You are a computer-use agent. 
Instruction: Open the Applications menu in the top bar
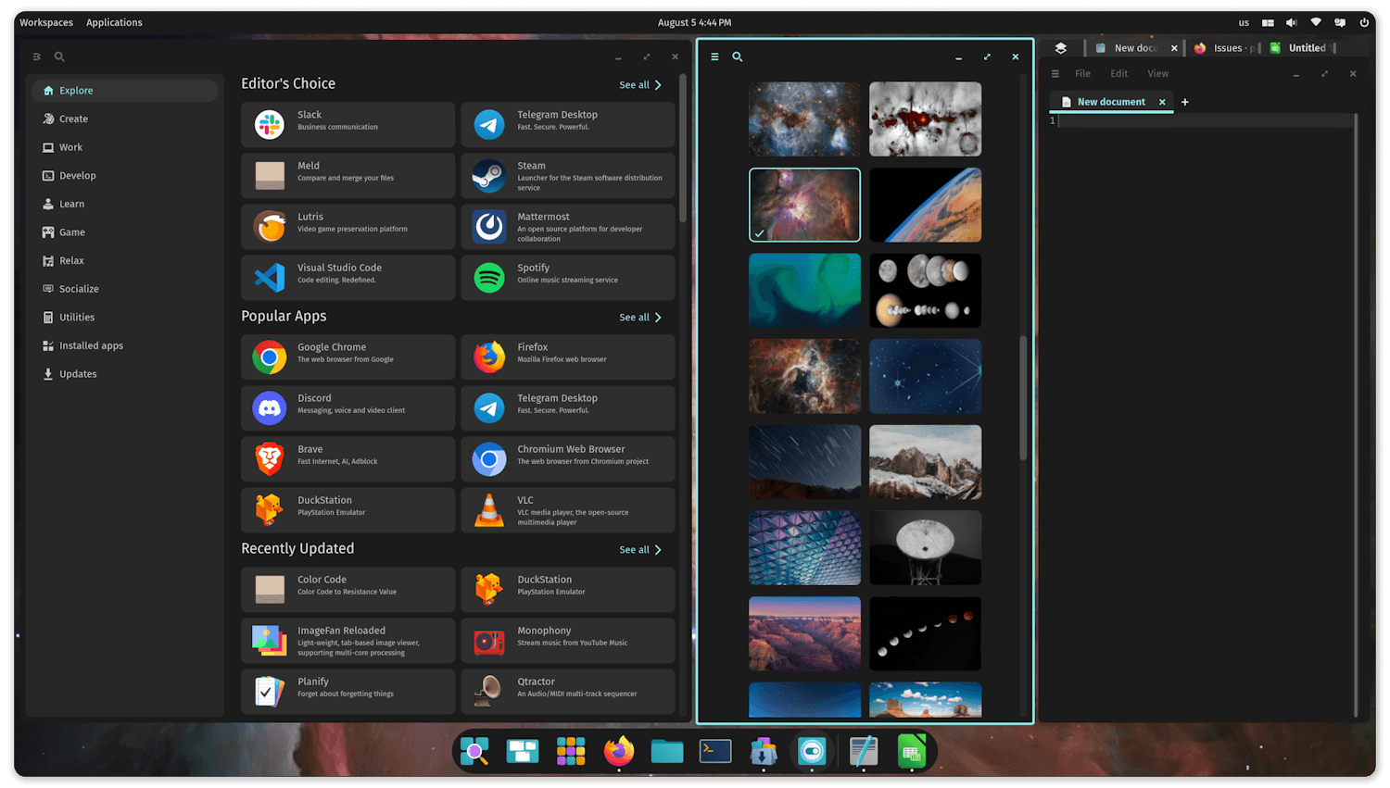114,22
